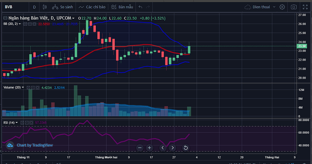Click the volume average 2.531M
Image resolution: width=312 pixels, height=164 pixels.
(x=60, y=88)
